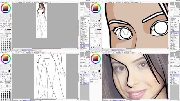Select the highlighted document tab in top-left status bar

click(26, 50)
